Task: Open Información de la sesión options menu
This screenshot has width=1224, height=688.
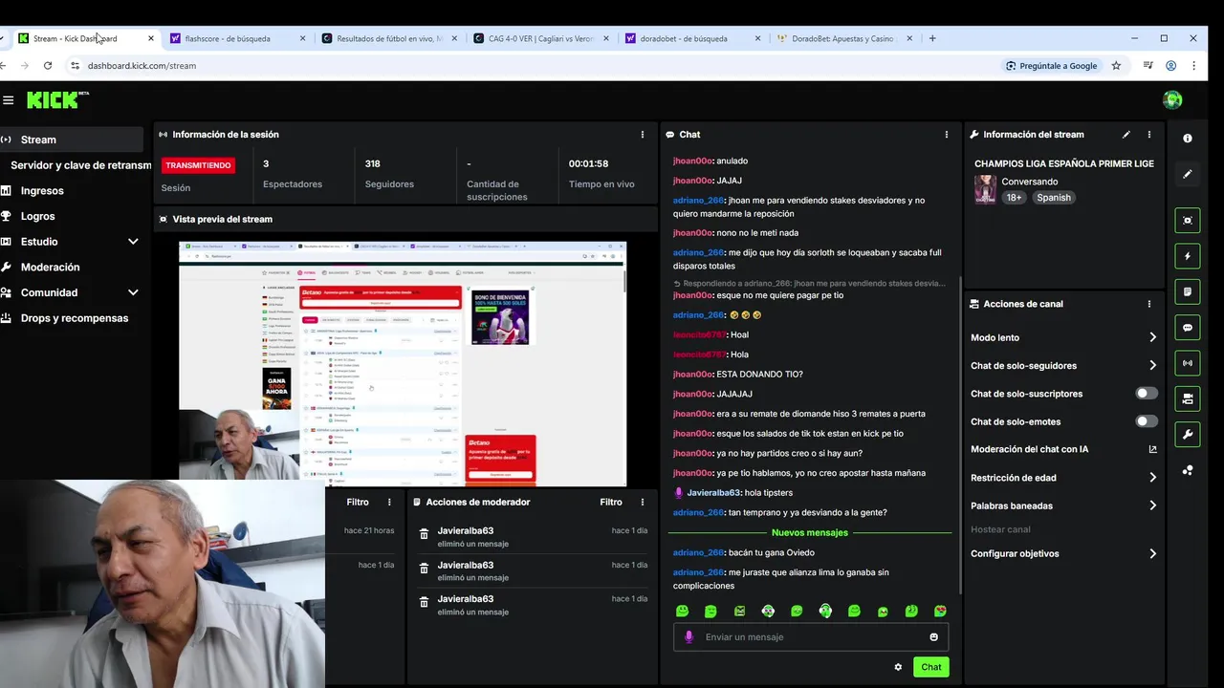Action: 643,135
